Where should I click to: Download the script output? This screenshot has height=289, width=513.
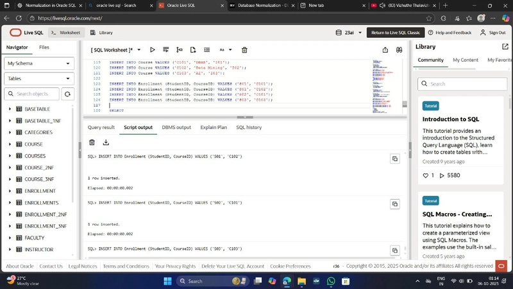(106, 143)
